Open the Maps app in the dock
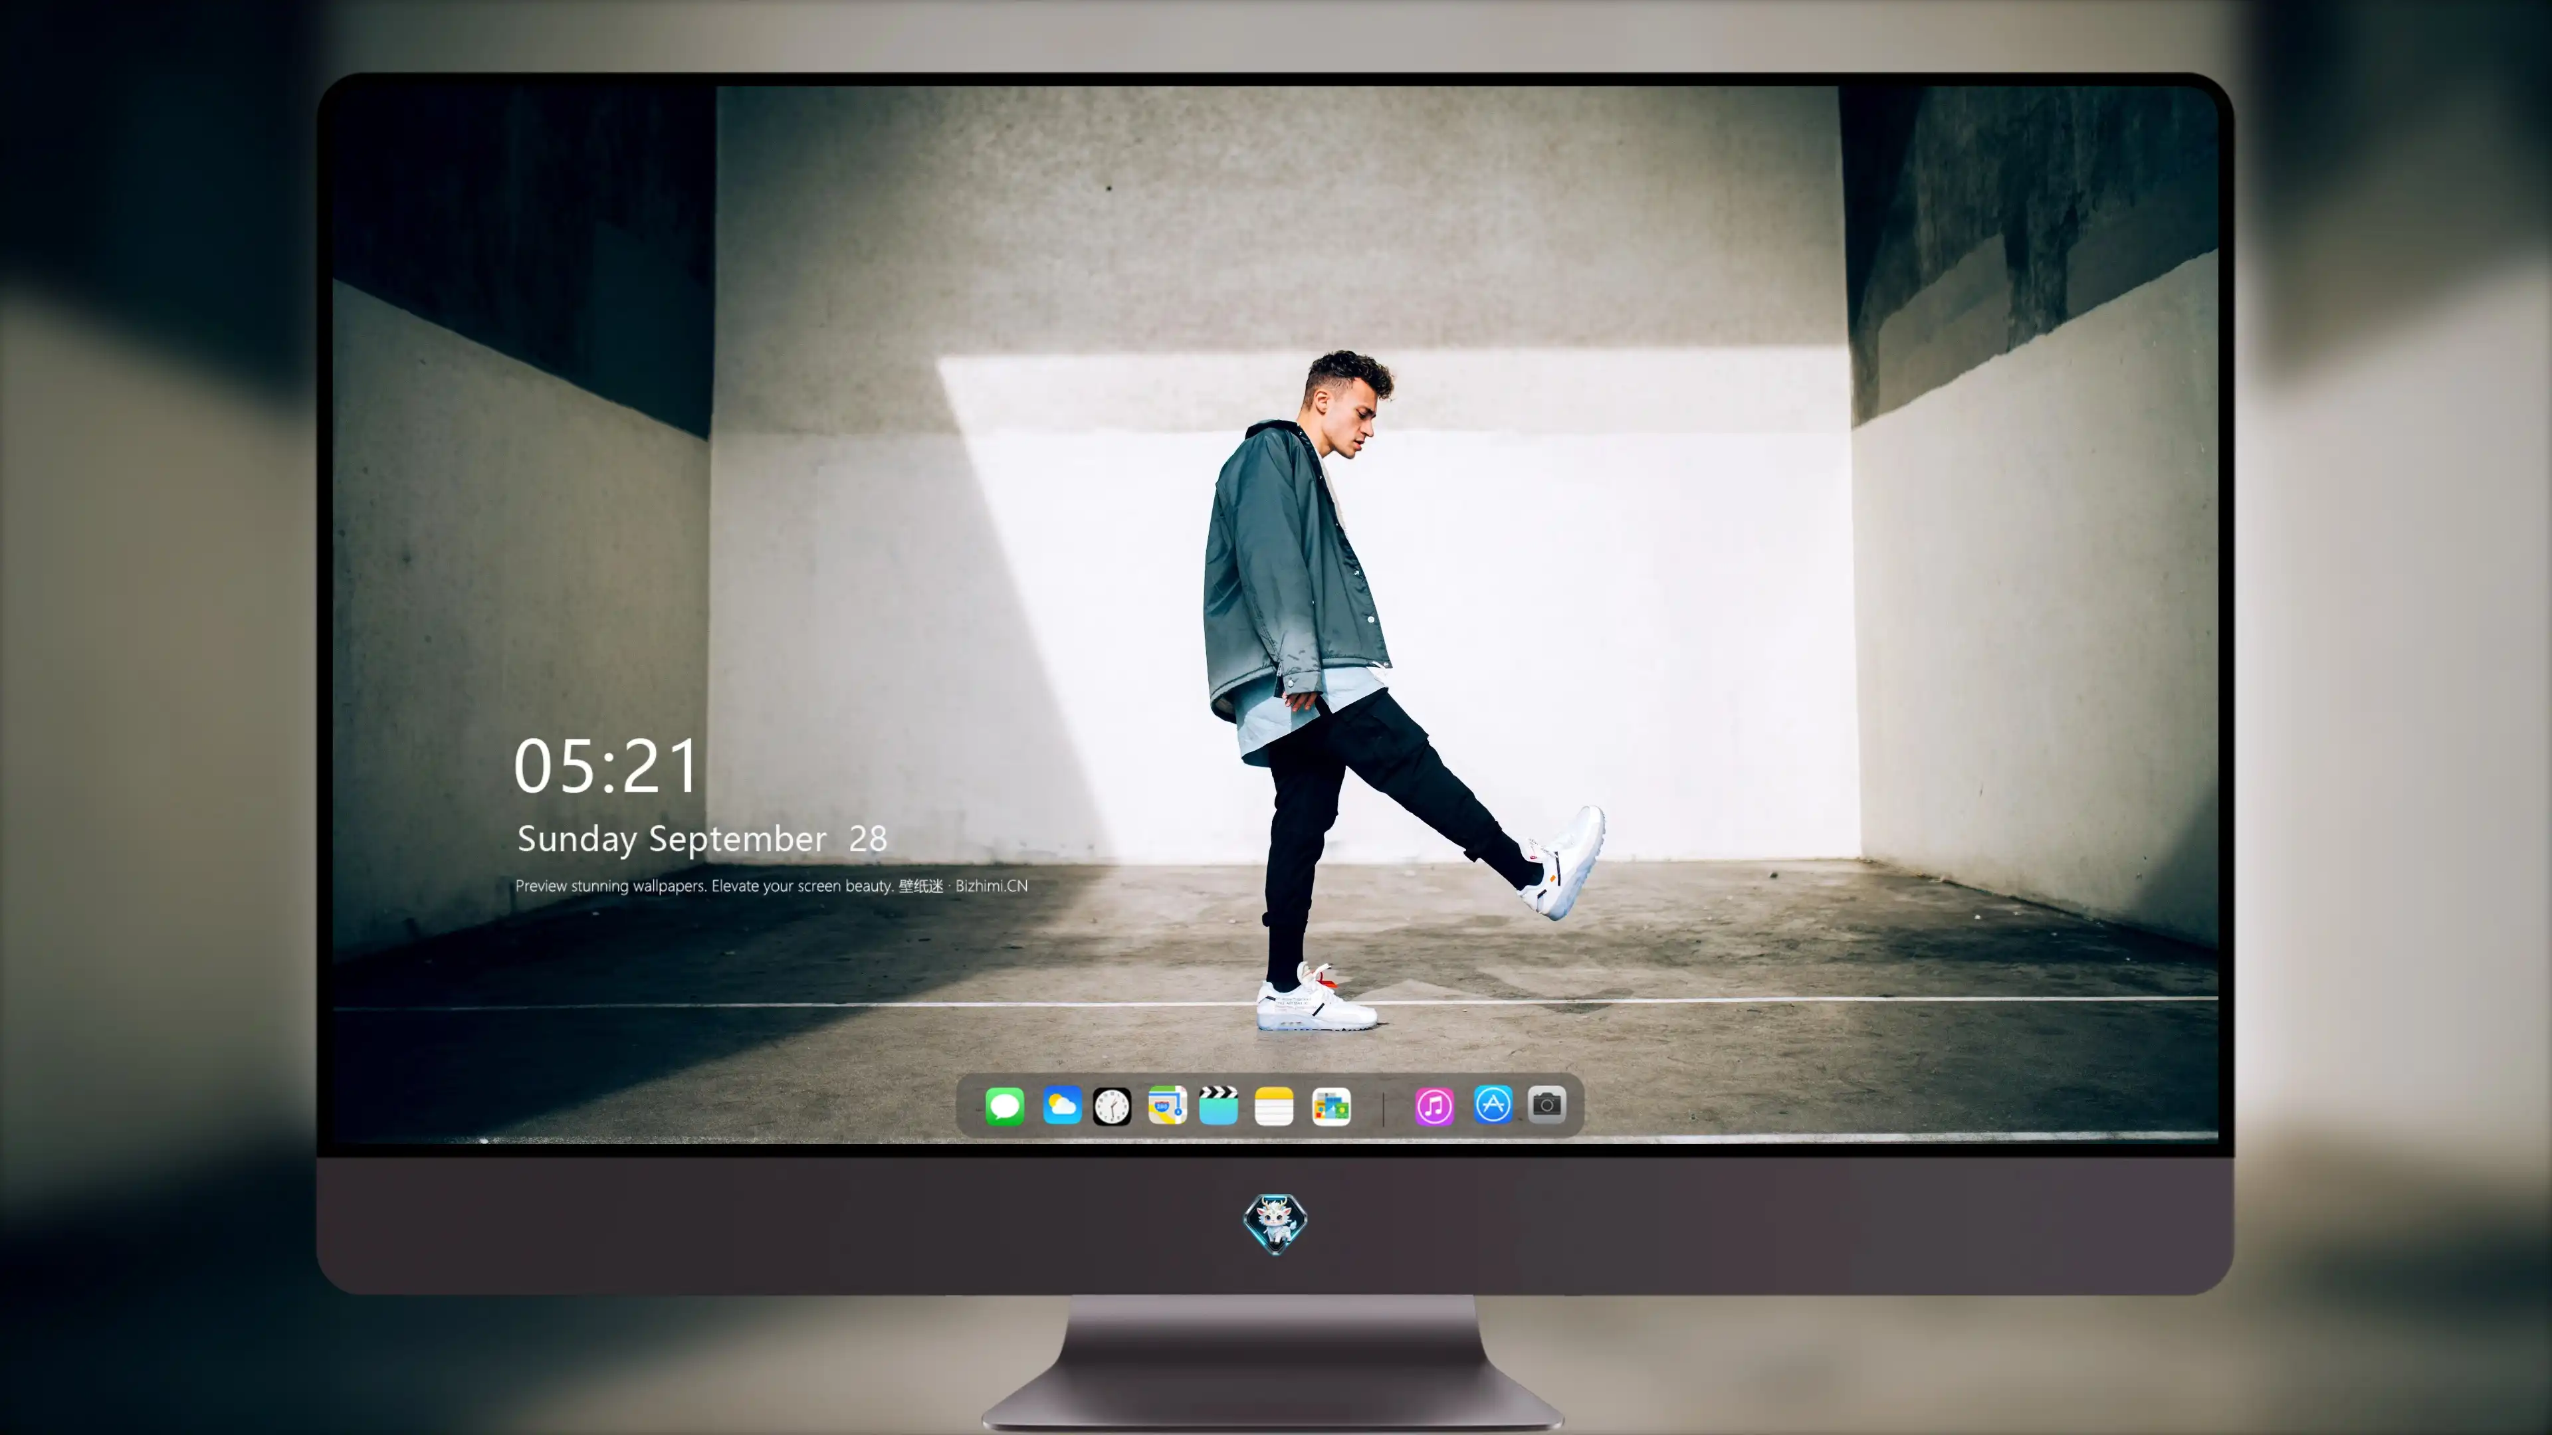This screenshot has width=2552, height=1435. [1167, 1105]
